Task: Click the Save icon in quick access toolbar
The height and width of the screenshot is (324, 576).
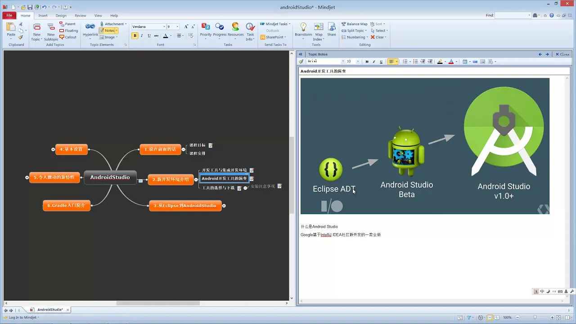Action: point(30,7)
